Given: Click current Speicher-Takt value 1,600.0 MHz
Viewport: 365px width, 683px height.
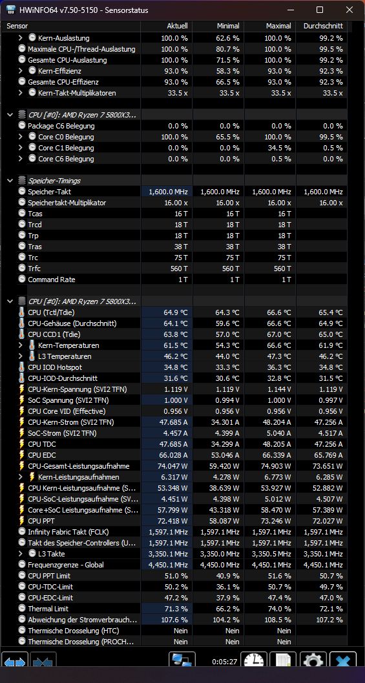Looking at the screenshot, I should pos(169,191).
